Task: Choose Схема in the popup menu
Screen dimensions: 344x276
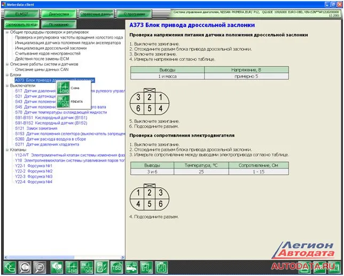Action: click(x=75, y=88)
